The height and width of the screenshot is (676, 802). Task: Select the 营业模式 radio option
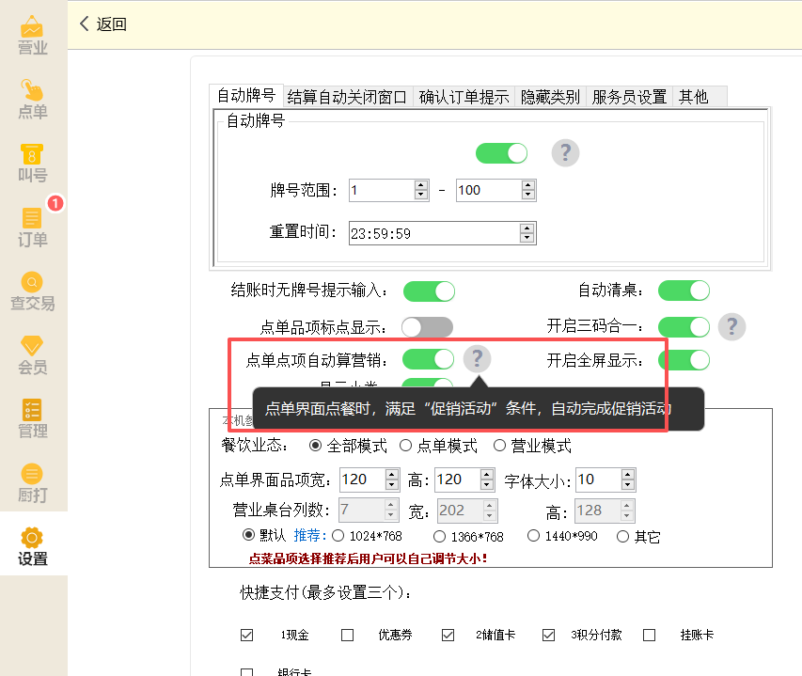click(x=532, y=446)
